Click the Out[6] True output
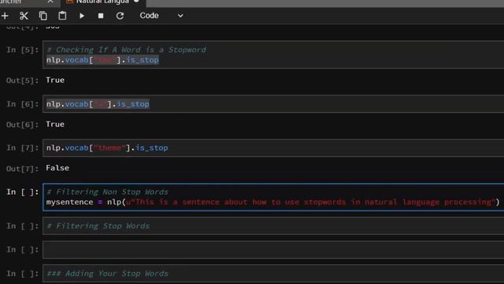This screenshot has height=284, width=504. click(55, 124)
